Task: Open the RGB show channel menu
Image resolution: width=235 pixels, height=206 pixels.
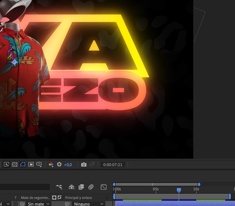Action: (51, 165)
